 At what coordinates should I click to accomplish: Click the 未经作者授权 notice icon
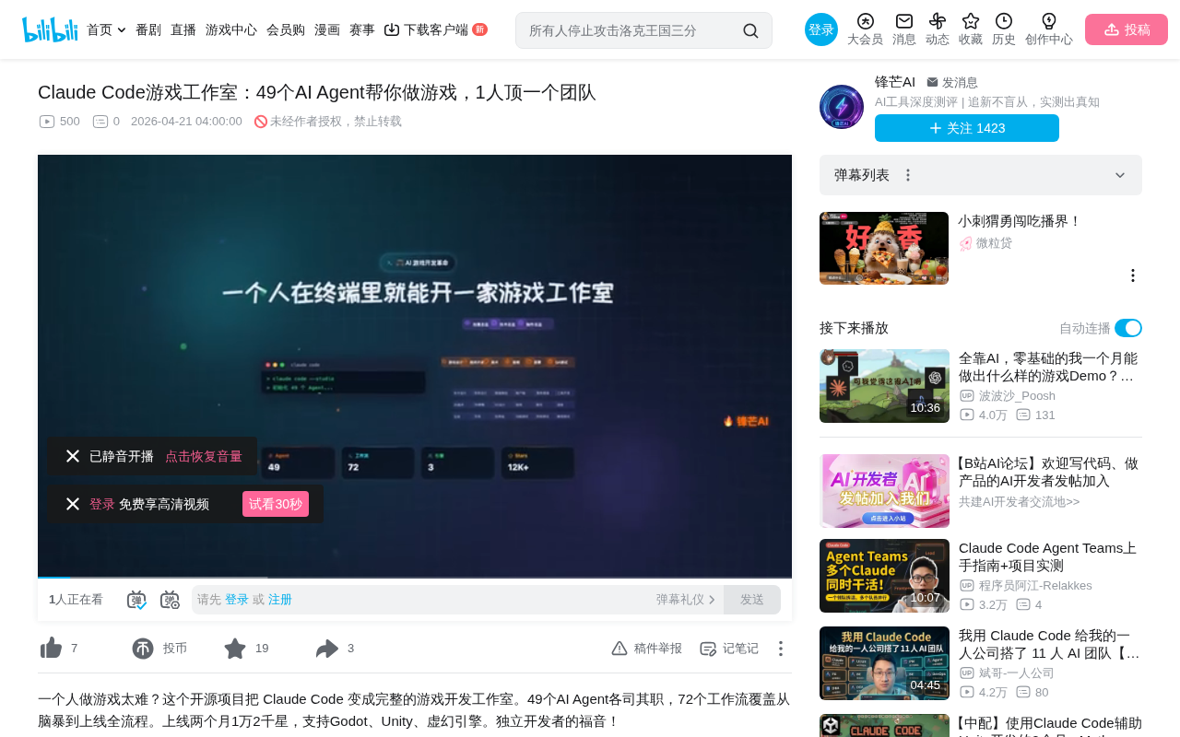tap(261, 122)
